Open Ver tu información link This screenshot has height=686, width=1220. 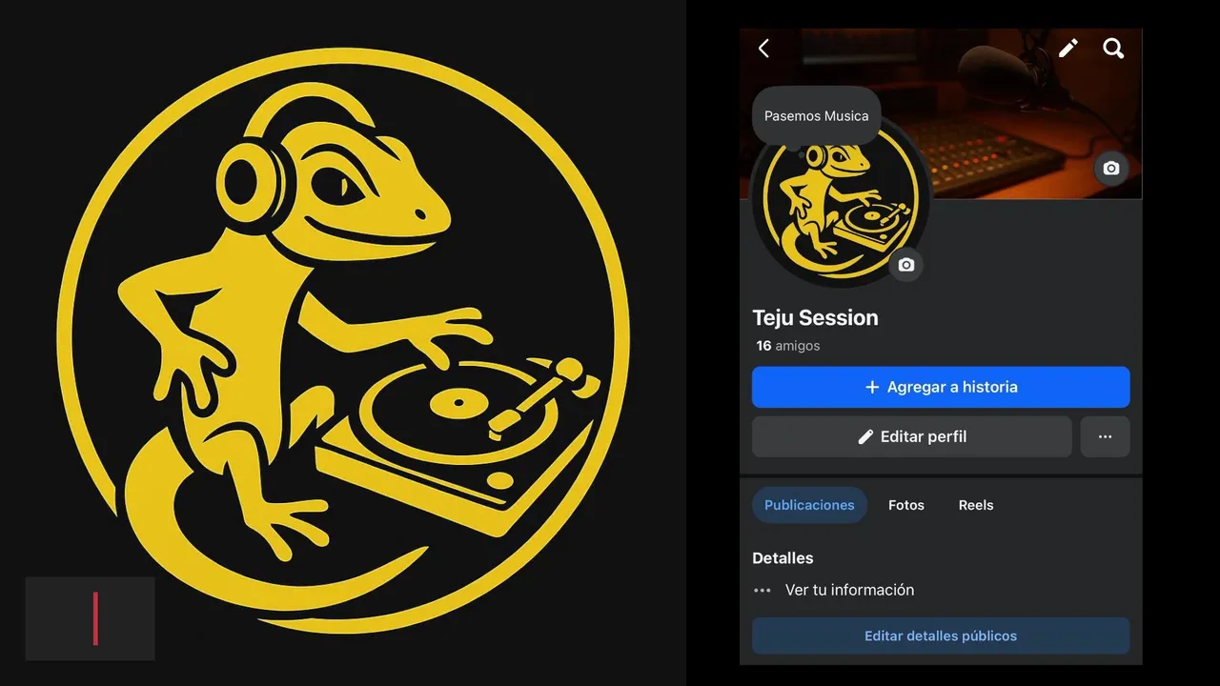point(849,590)
